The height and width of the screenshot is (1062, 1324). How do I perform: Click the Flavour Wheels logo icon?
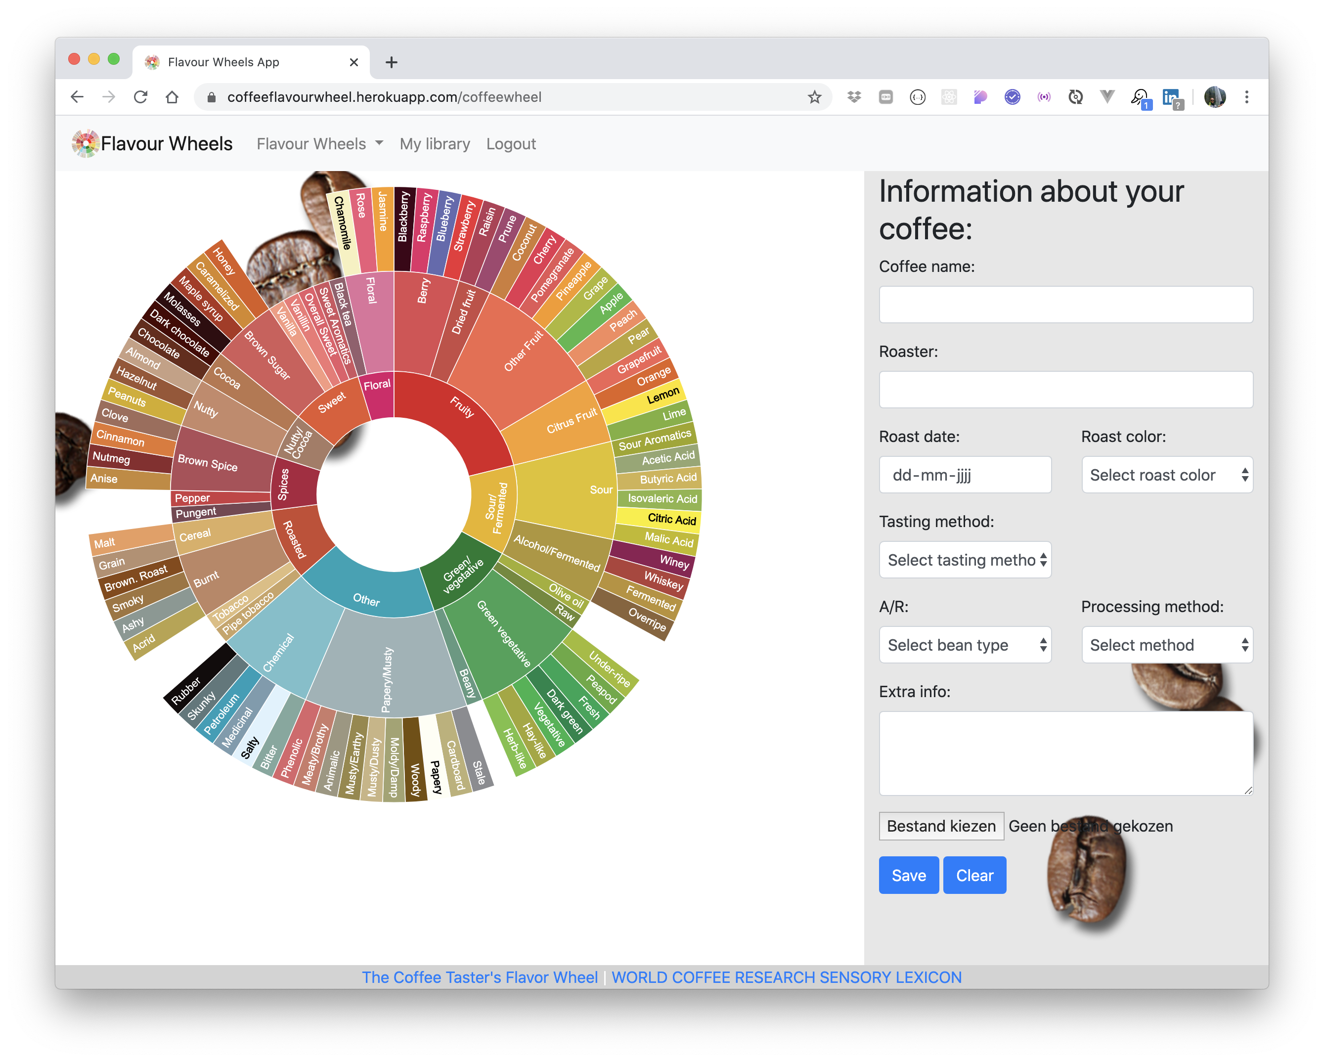[86, 144]
